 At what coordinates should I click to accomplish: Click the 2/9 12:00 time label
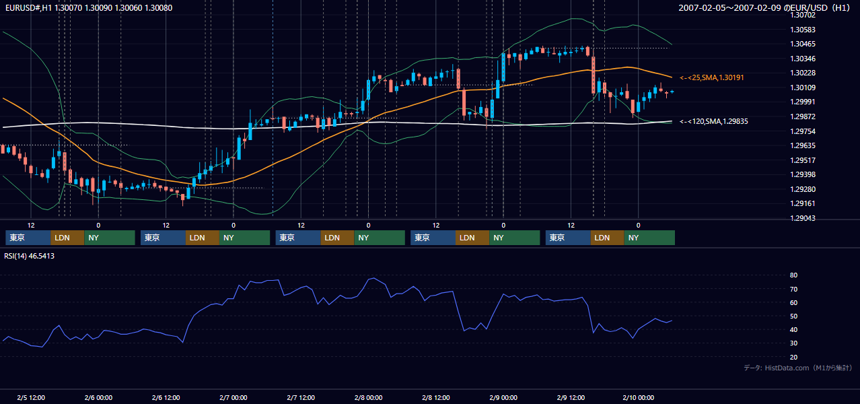click(571, 397)
